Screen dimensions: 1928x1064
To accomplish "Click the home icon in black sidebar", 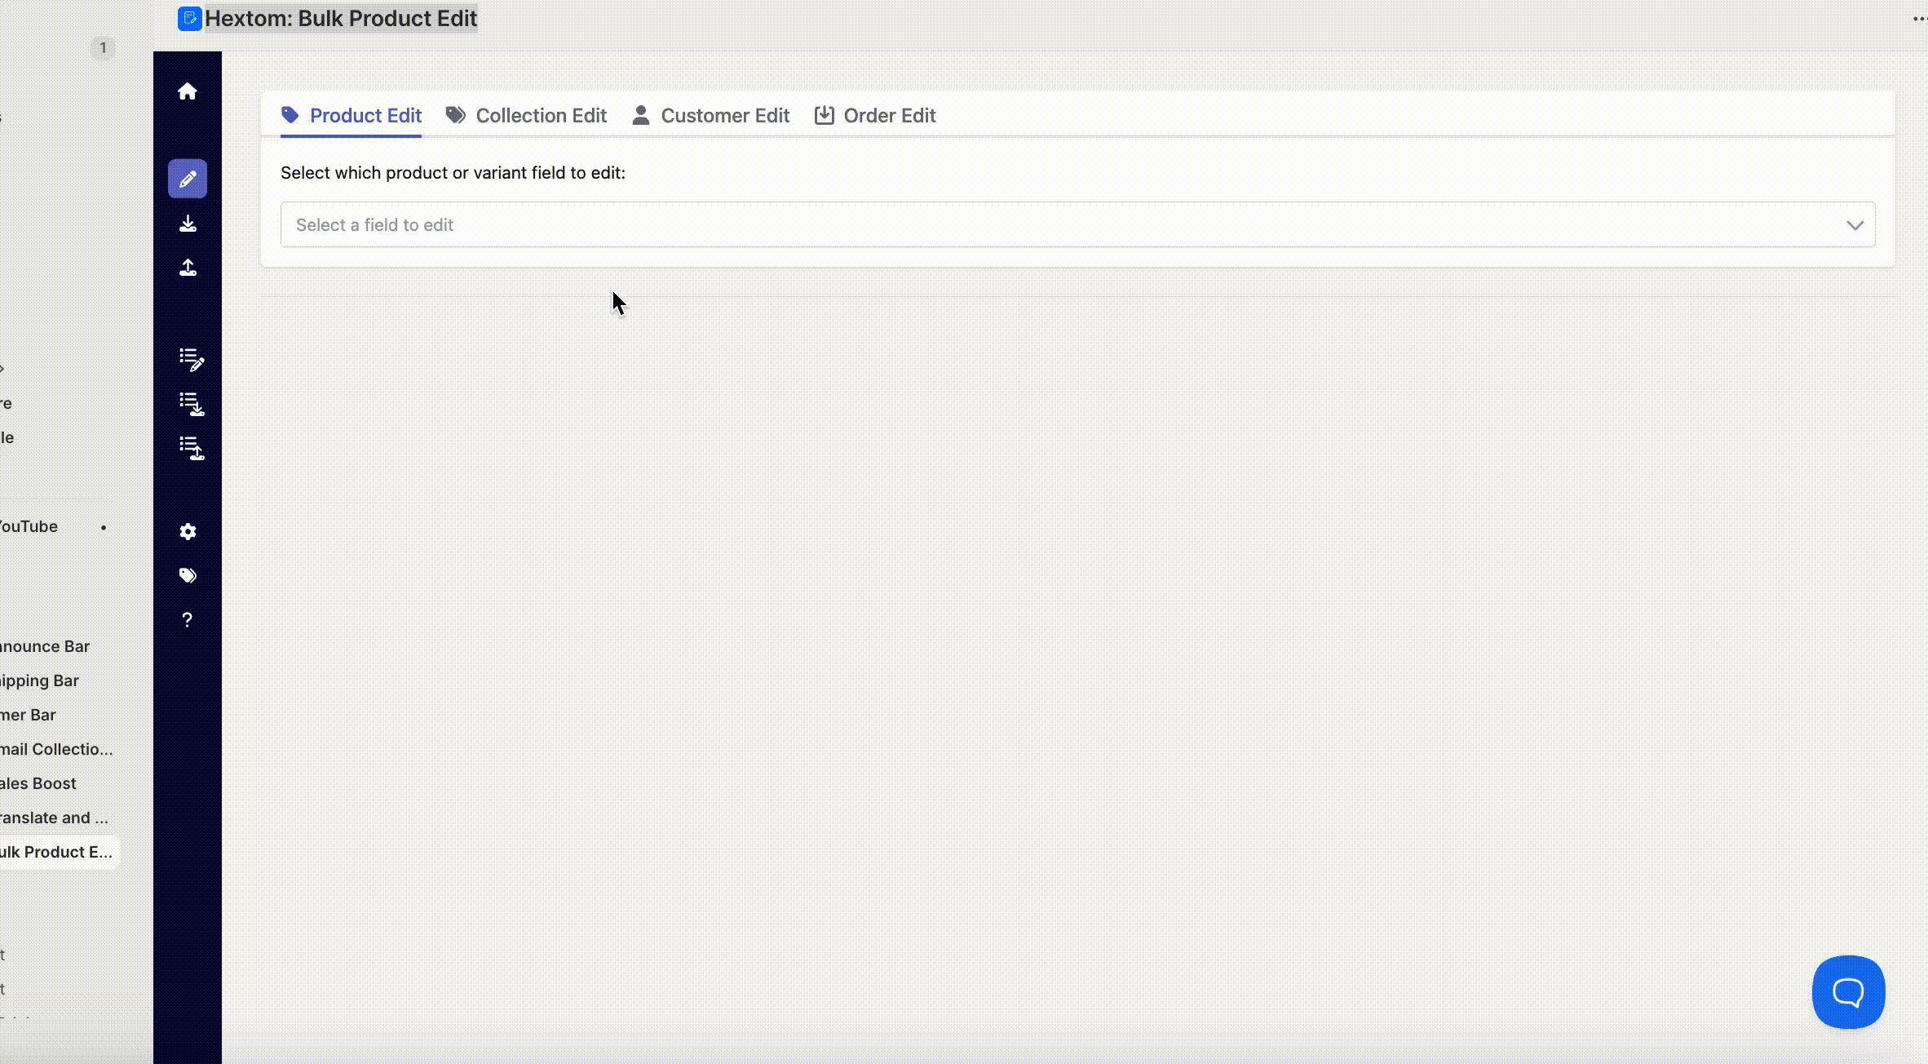I will tap(188, 91).
